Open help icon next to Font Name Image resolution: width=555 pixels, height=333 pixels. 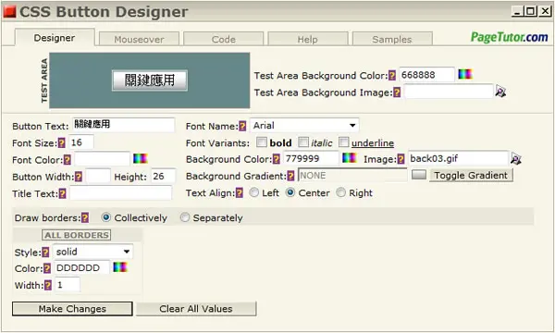point(242,126)
